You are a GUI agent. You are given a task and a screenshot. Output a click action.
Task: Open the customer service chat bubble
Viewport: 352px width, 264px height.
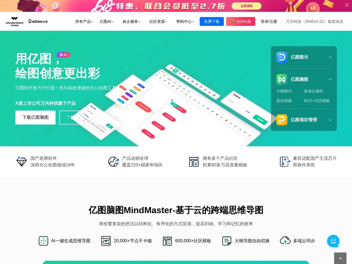[333, 241]
